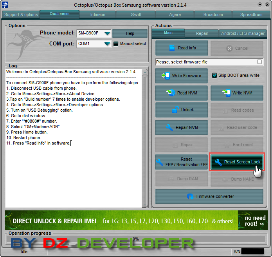The image size is (272, 257).
Task: Click the S/N status bar field
Action: [x=249, y=252]
